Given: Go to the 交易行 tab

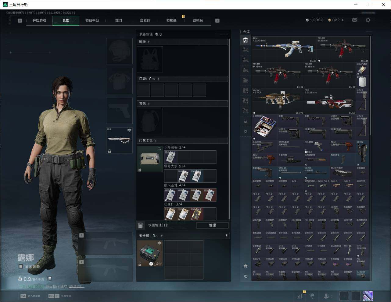Looking at the screenshot, I should [x=145, y=20].
